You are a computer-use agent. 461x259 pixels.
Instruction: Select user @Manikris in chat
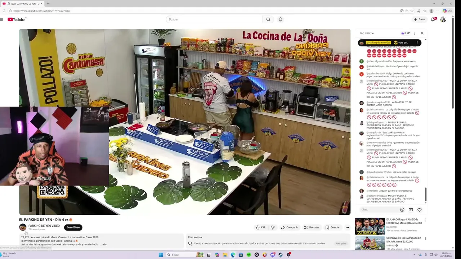point(373,191)
